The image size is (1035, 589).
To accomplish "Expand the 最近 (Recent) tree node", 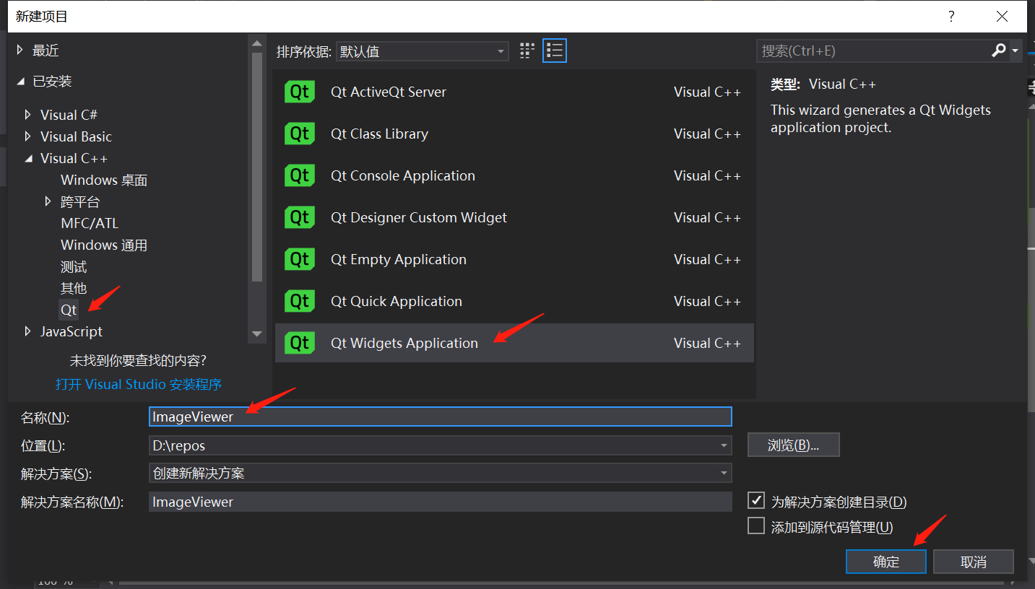I will pyautogui.click(x=20, y=50).
